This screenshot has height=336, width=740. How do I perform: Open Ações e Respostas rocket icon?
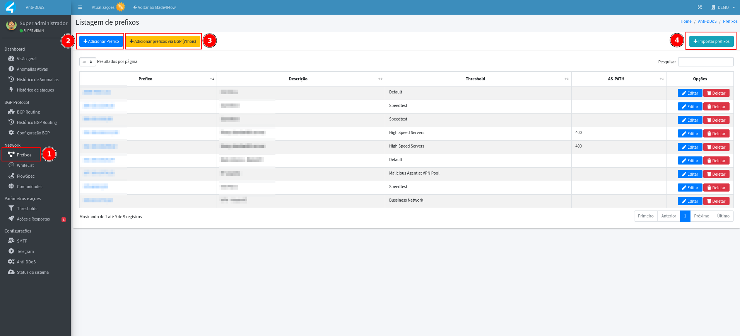pos(11,219)
